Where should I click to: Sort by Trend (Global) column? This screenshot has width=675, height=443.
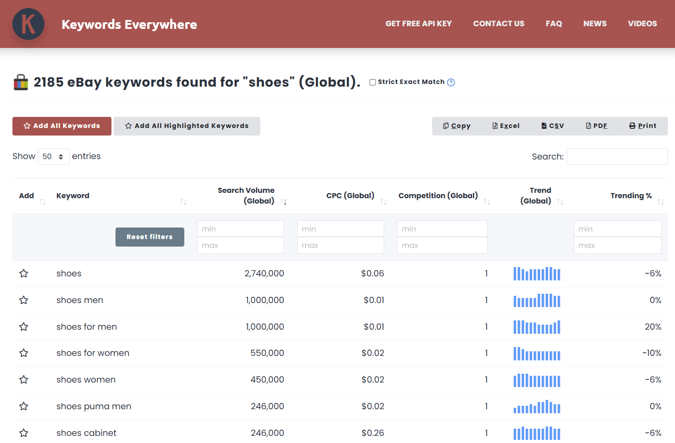pyautogui.click(x=560, y=202)
